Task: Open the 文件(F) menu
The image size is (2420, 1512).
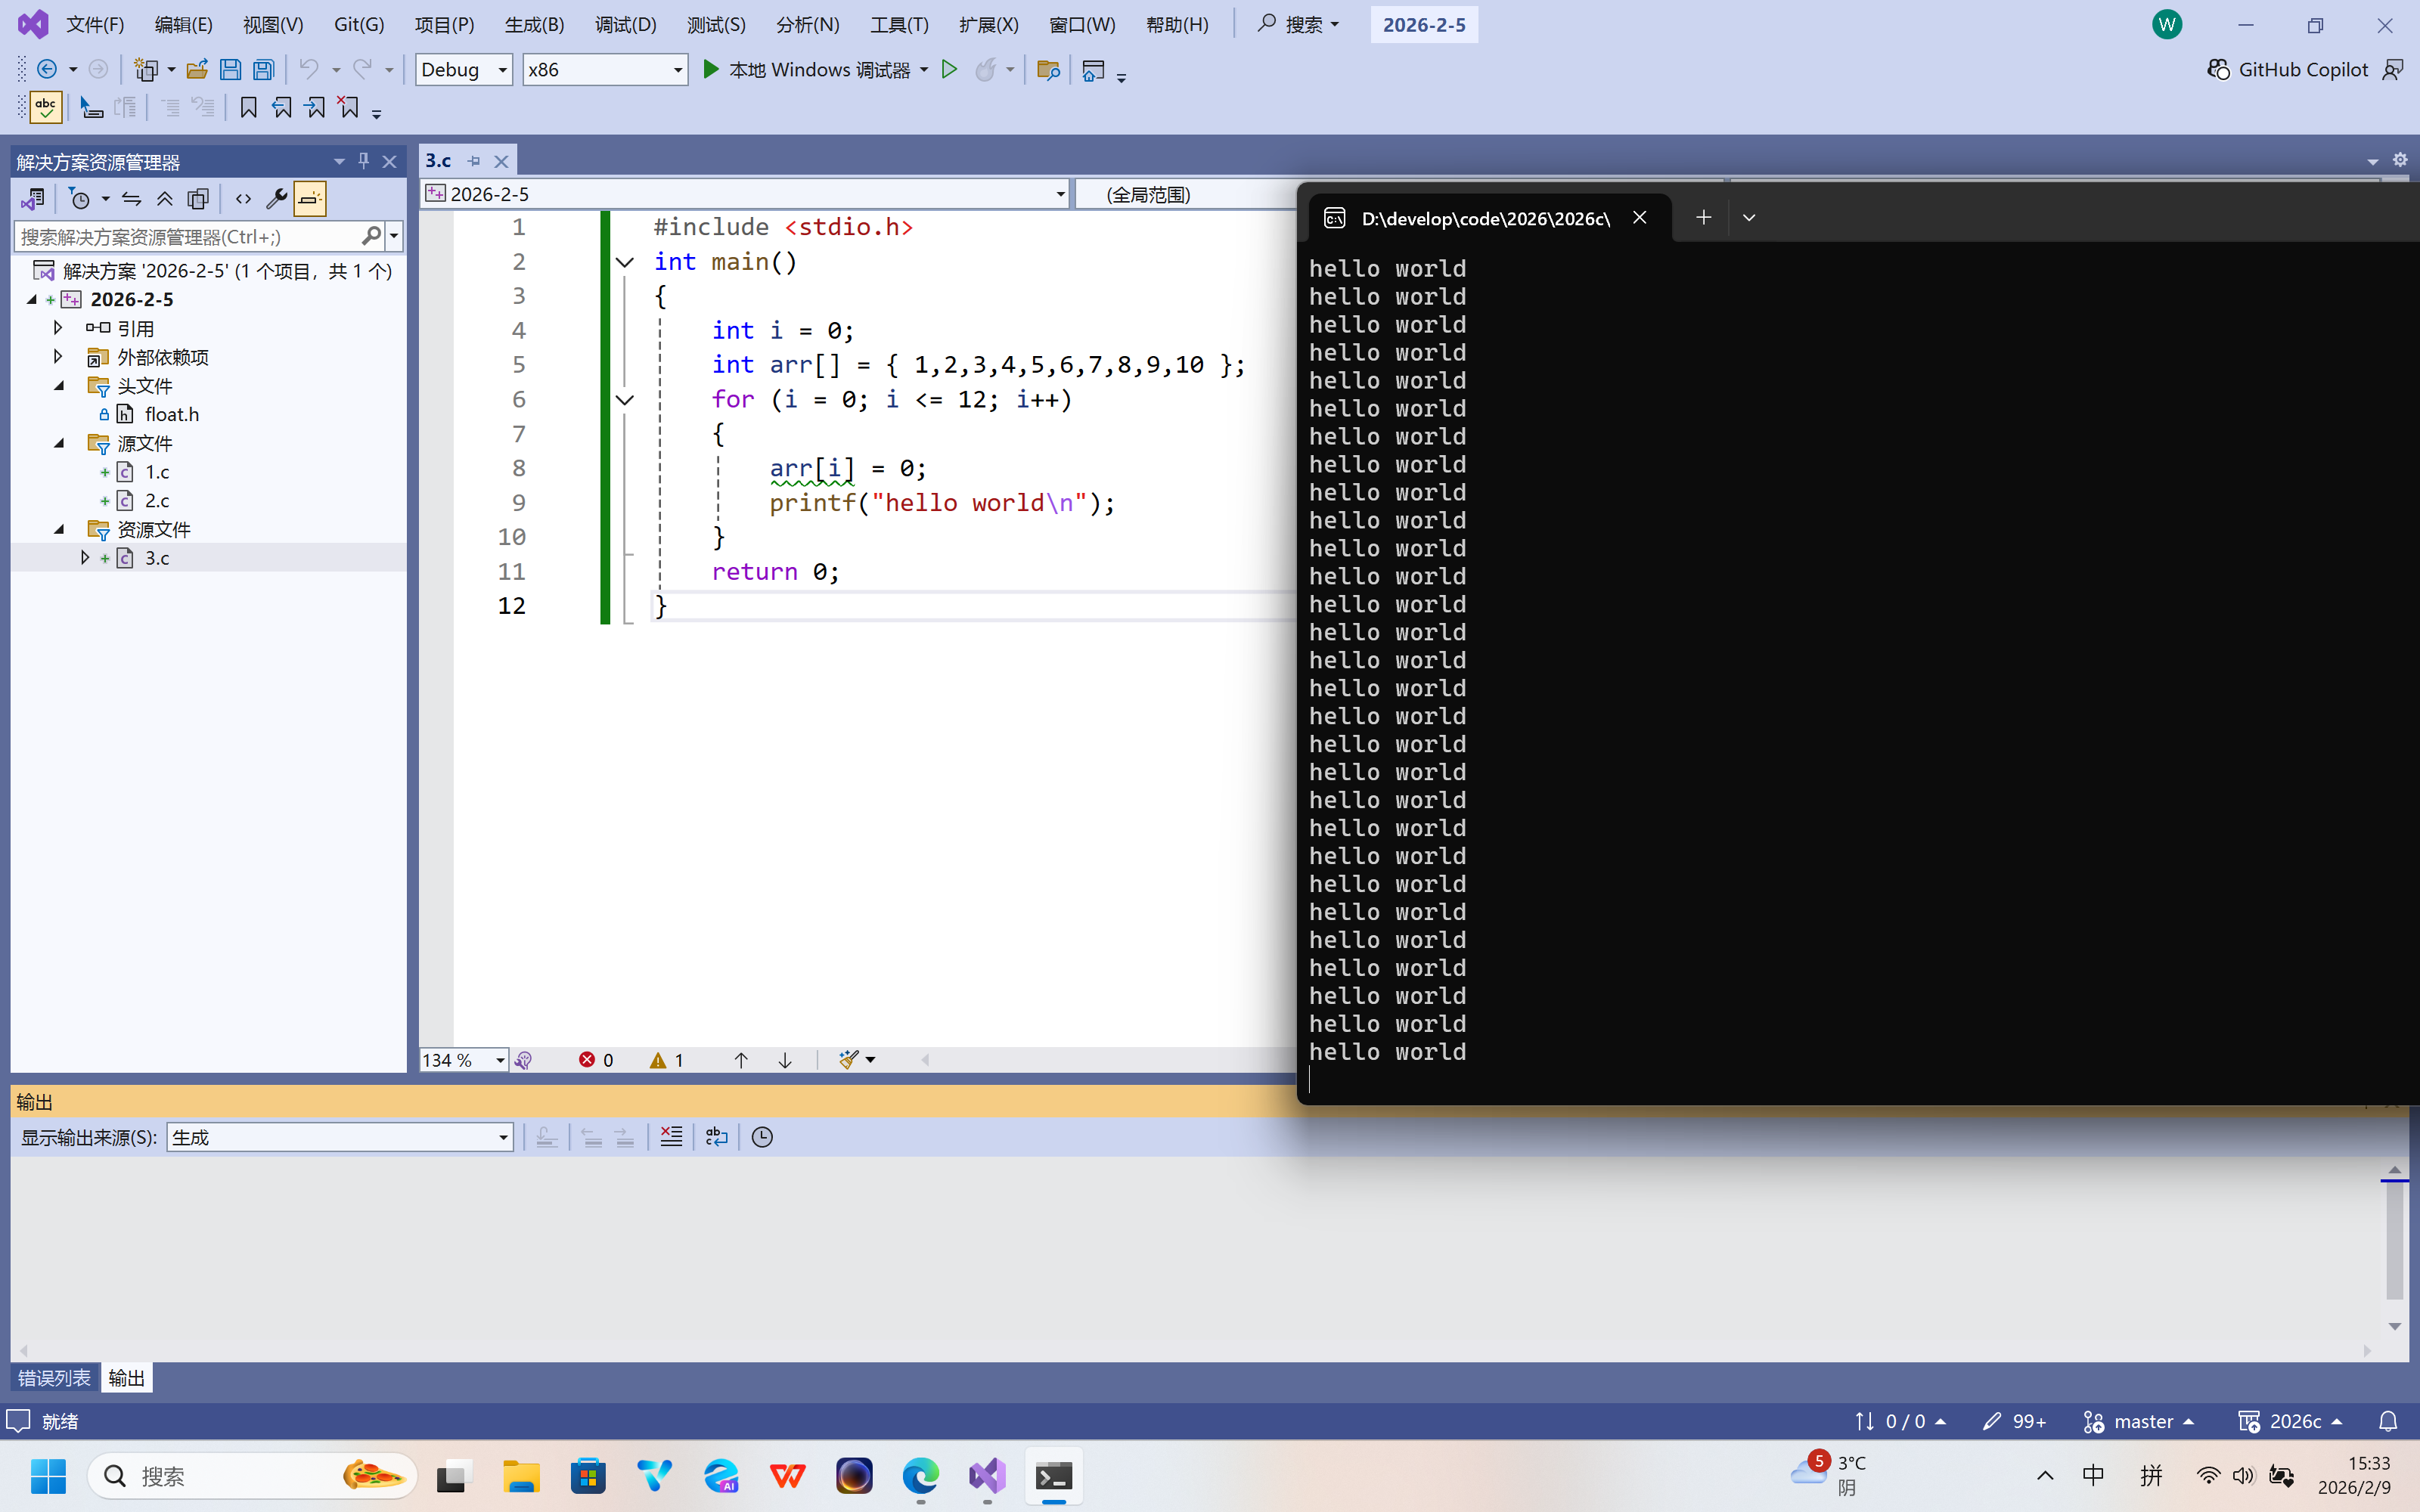Action: (95, 24)
